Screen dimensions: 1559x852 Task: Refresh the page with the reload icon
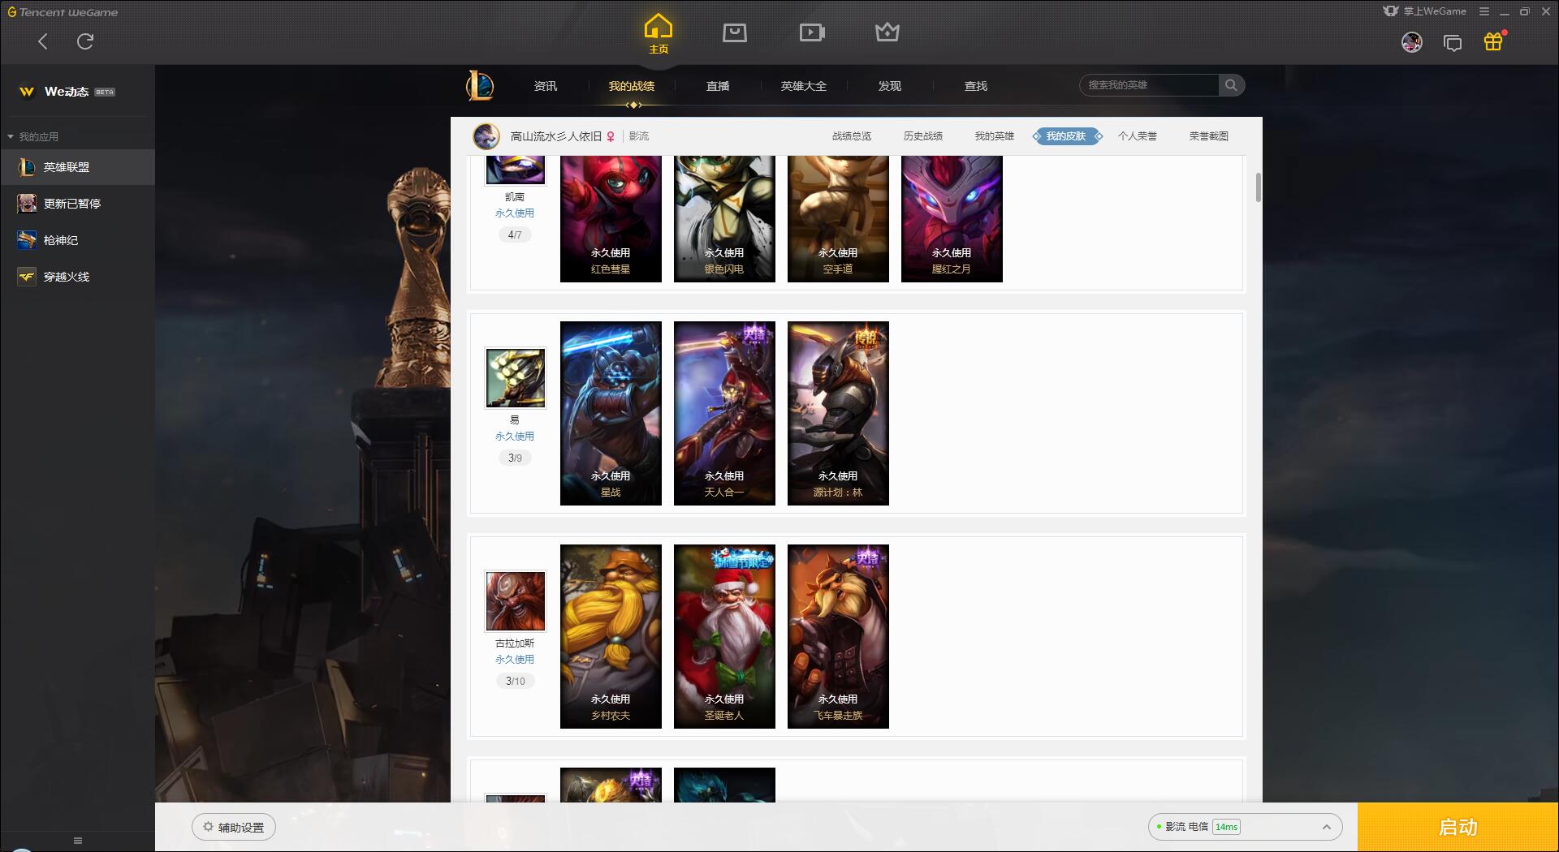pos(85,41)
